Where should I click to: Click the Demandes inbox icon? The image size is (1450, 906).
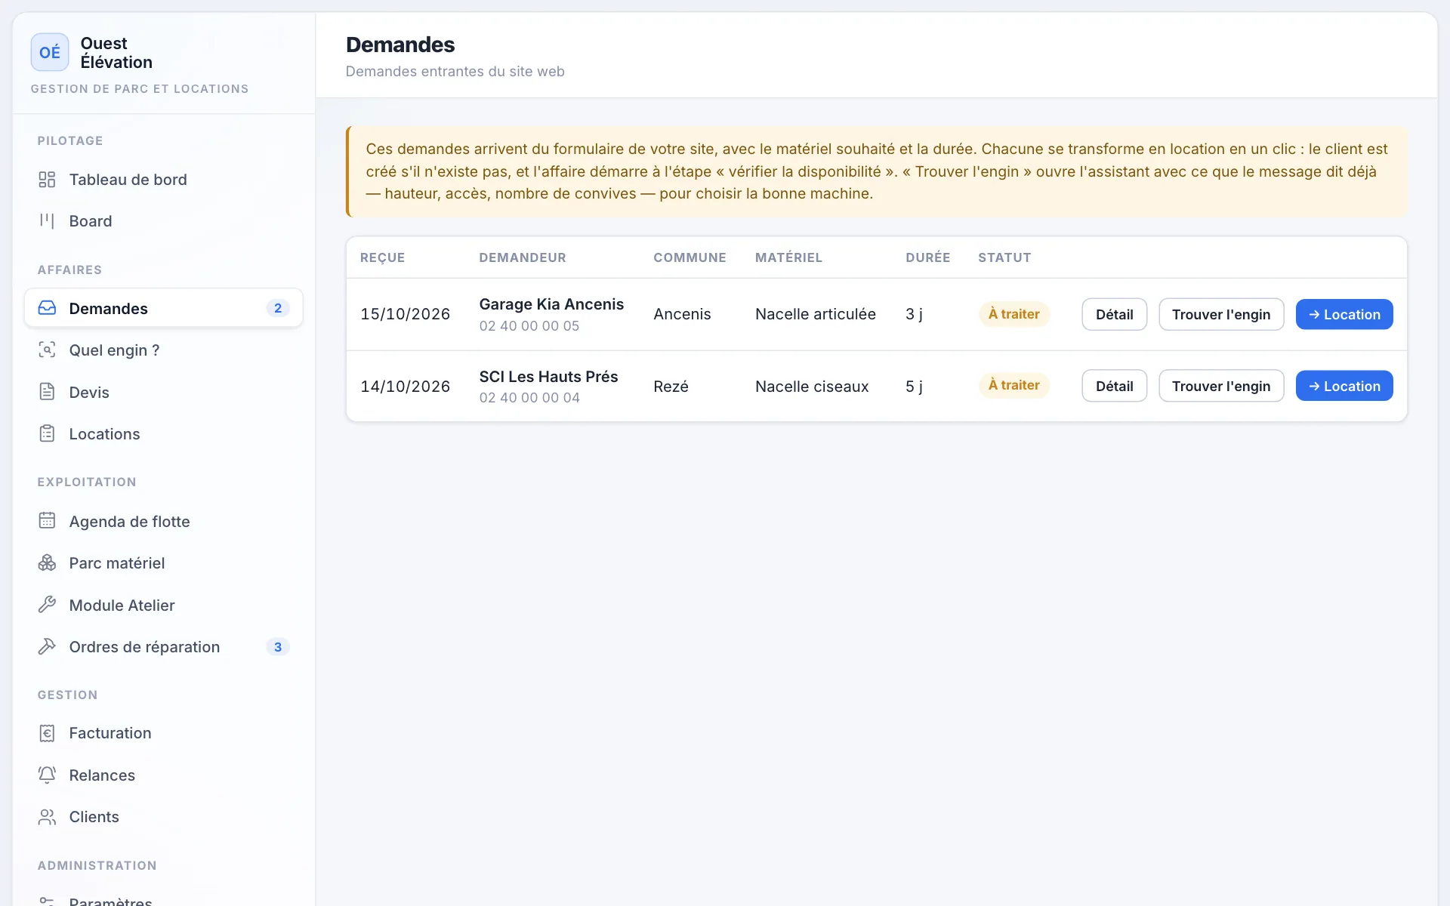click(x=47, y=308)
